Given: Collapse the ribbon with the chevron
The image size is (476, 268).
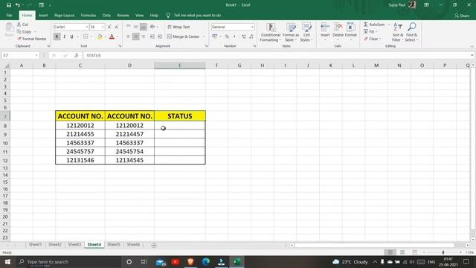Looking at the screenshot, I should click(472, 46).
